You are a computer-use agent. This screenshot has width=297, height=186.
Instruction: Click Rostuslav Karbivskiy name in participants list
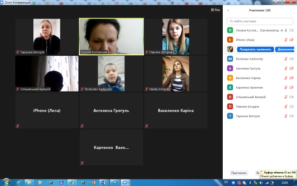coord(250,59)
